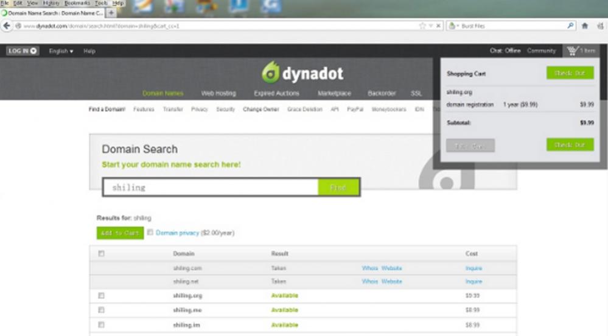Open the Privacy sub-menu link
This screenshot has height=336, width=608.
pyautogui.click(x=199, y=110)
